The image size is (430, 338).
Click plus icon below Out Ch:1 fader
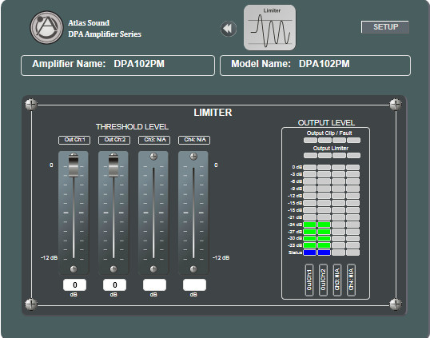74,269
